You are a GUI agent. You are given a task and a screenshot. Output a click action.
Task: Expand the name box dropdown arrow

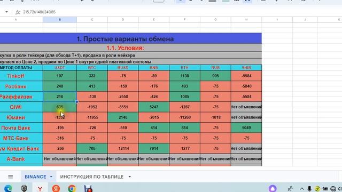point(6,12)
